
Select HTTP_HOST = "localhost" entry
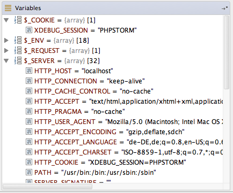pos(74,71)
